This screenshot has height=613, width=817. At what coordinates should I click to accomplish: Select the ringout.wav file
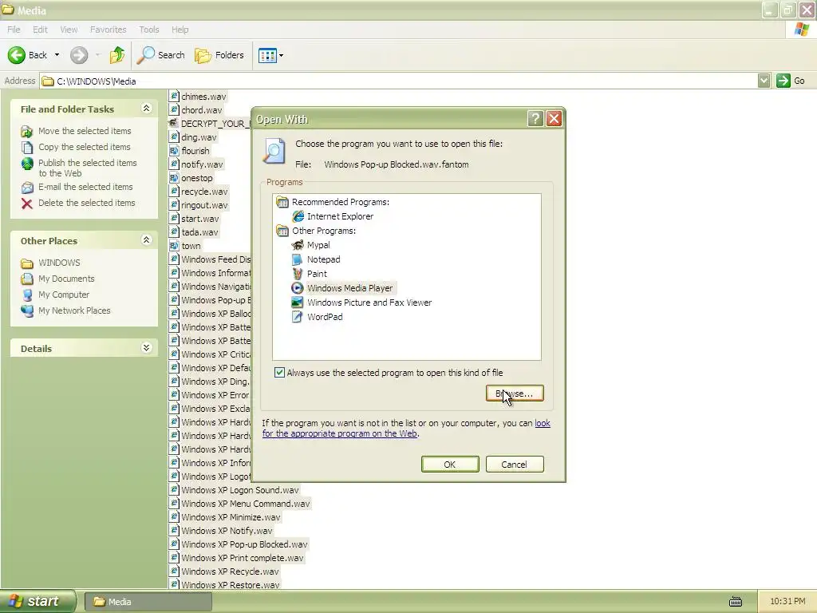(199, 205)
